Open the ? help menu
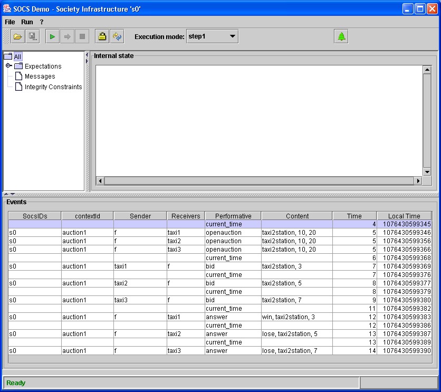The image size is (441, 392). [42, 22]
